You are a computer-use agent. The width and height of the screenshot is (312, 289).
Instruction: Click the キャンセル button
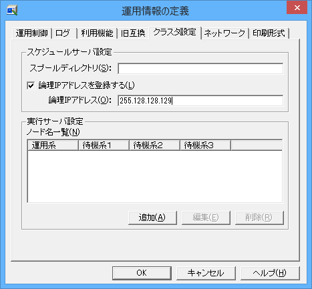pos(206,273)
